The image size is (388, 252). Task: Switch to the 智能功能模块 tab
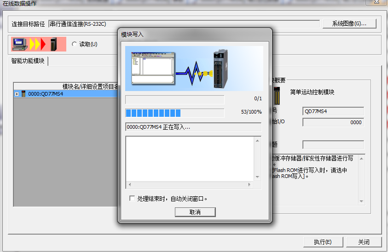coord(28,61)
